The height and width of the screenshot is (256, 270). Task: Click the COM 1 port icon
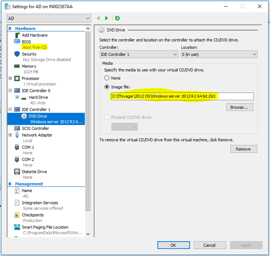click(x=17, y=148)
